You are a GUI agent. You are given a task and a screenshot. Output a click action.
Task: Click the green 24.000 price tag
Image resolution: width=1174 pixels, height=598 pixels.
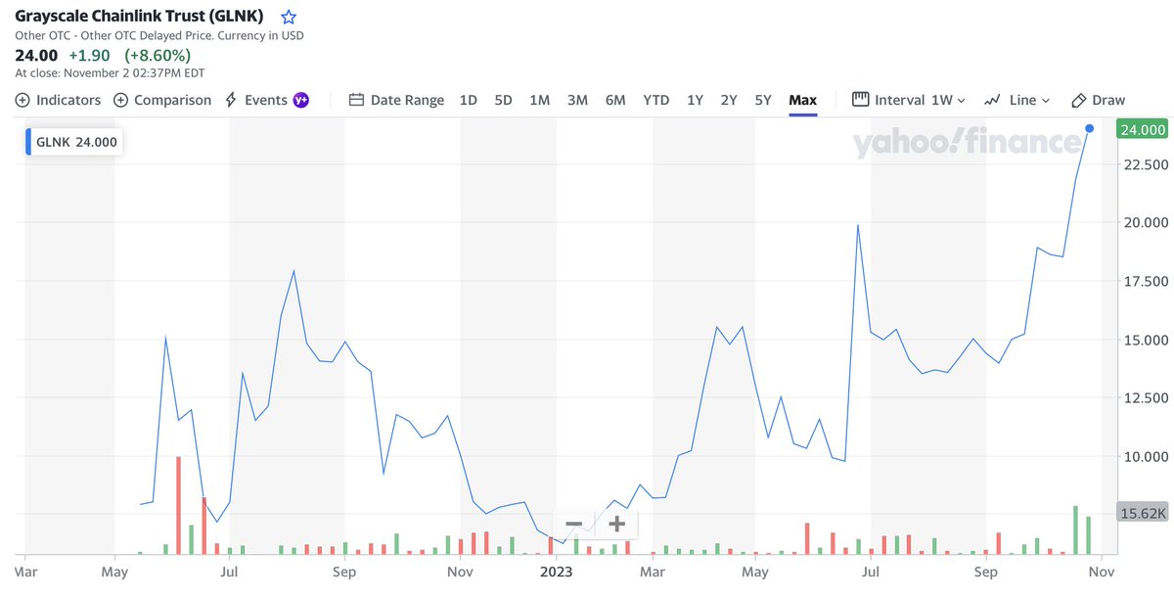[x=1142, y=129]
